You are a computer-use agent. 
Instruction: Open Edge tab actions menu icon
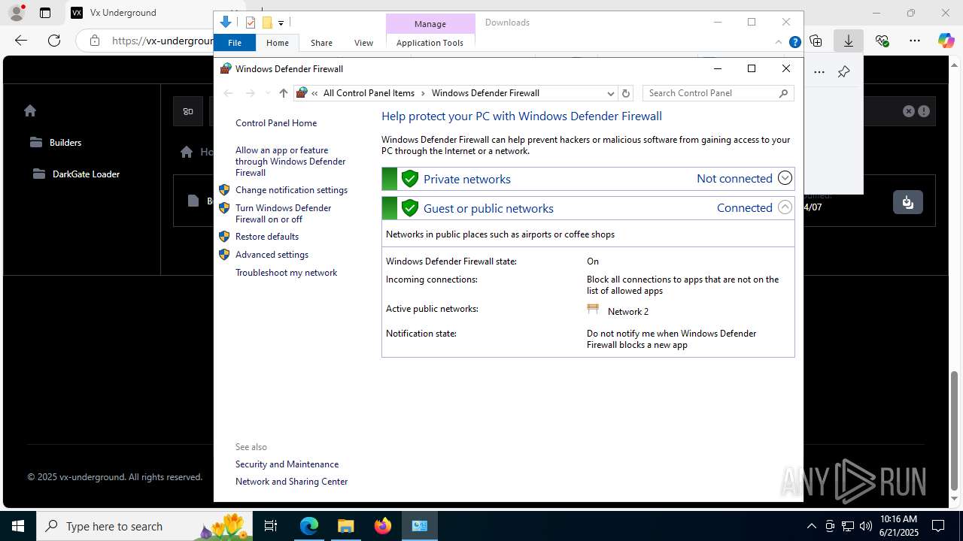tap(45, 13)
